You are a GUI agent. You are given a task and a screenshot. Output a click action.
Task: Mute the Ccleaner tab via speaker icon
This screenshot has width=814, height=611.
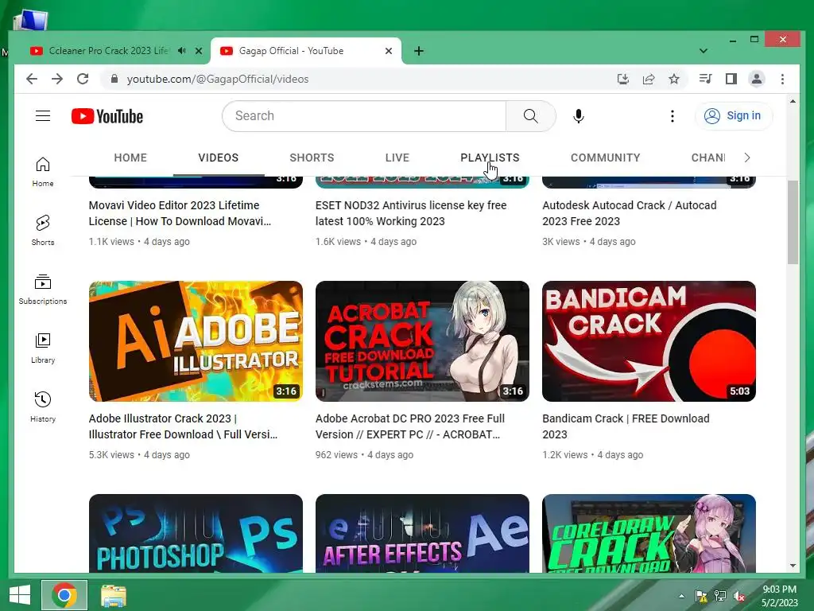tap(182, 51)
